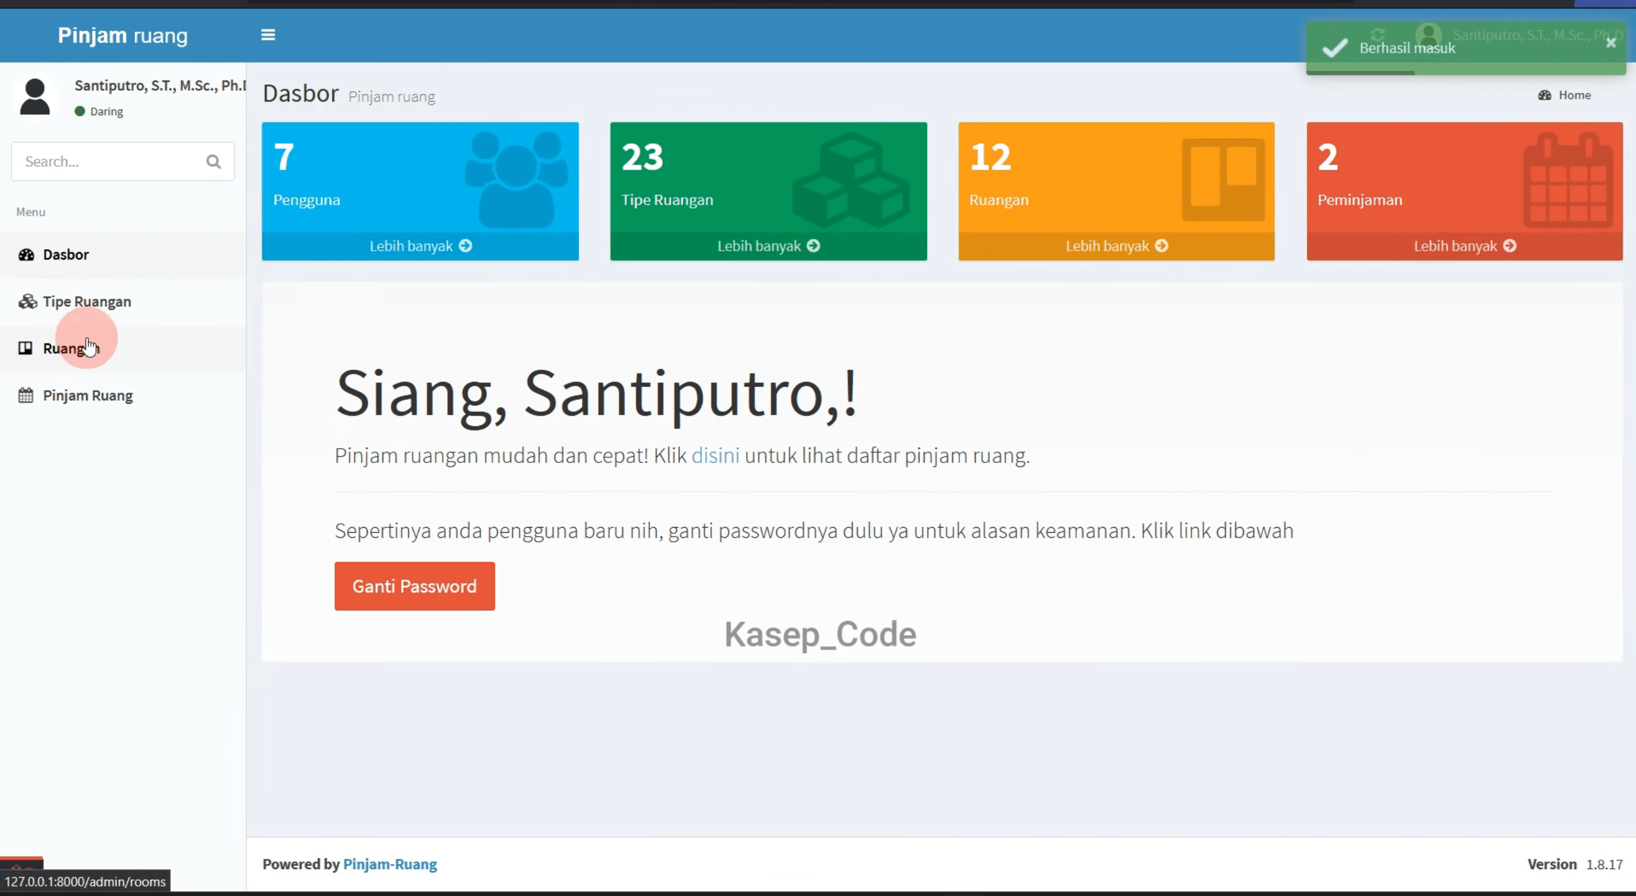Click the green Daring status indicator
Screen dimensions: 1636x896
[80, 111]
